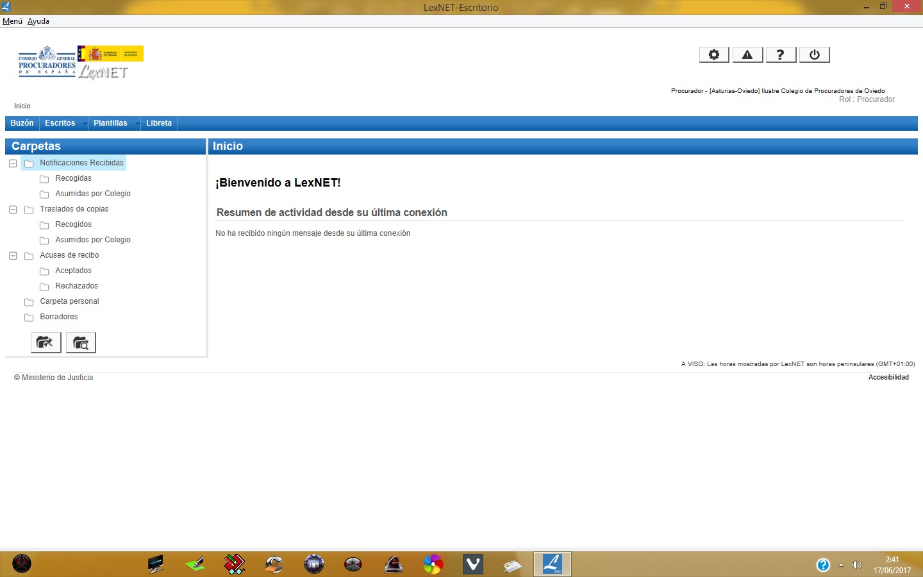Viewport: 923px width, 577px height.
Task: Open the LexNET settings gear icon
Action: (x=713, y=54)
